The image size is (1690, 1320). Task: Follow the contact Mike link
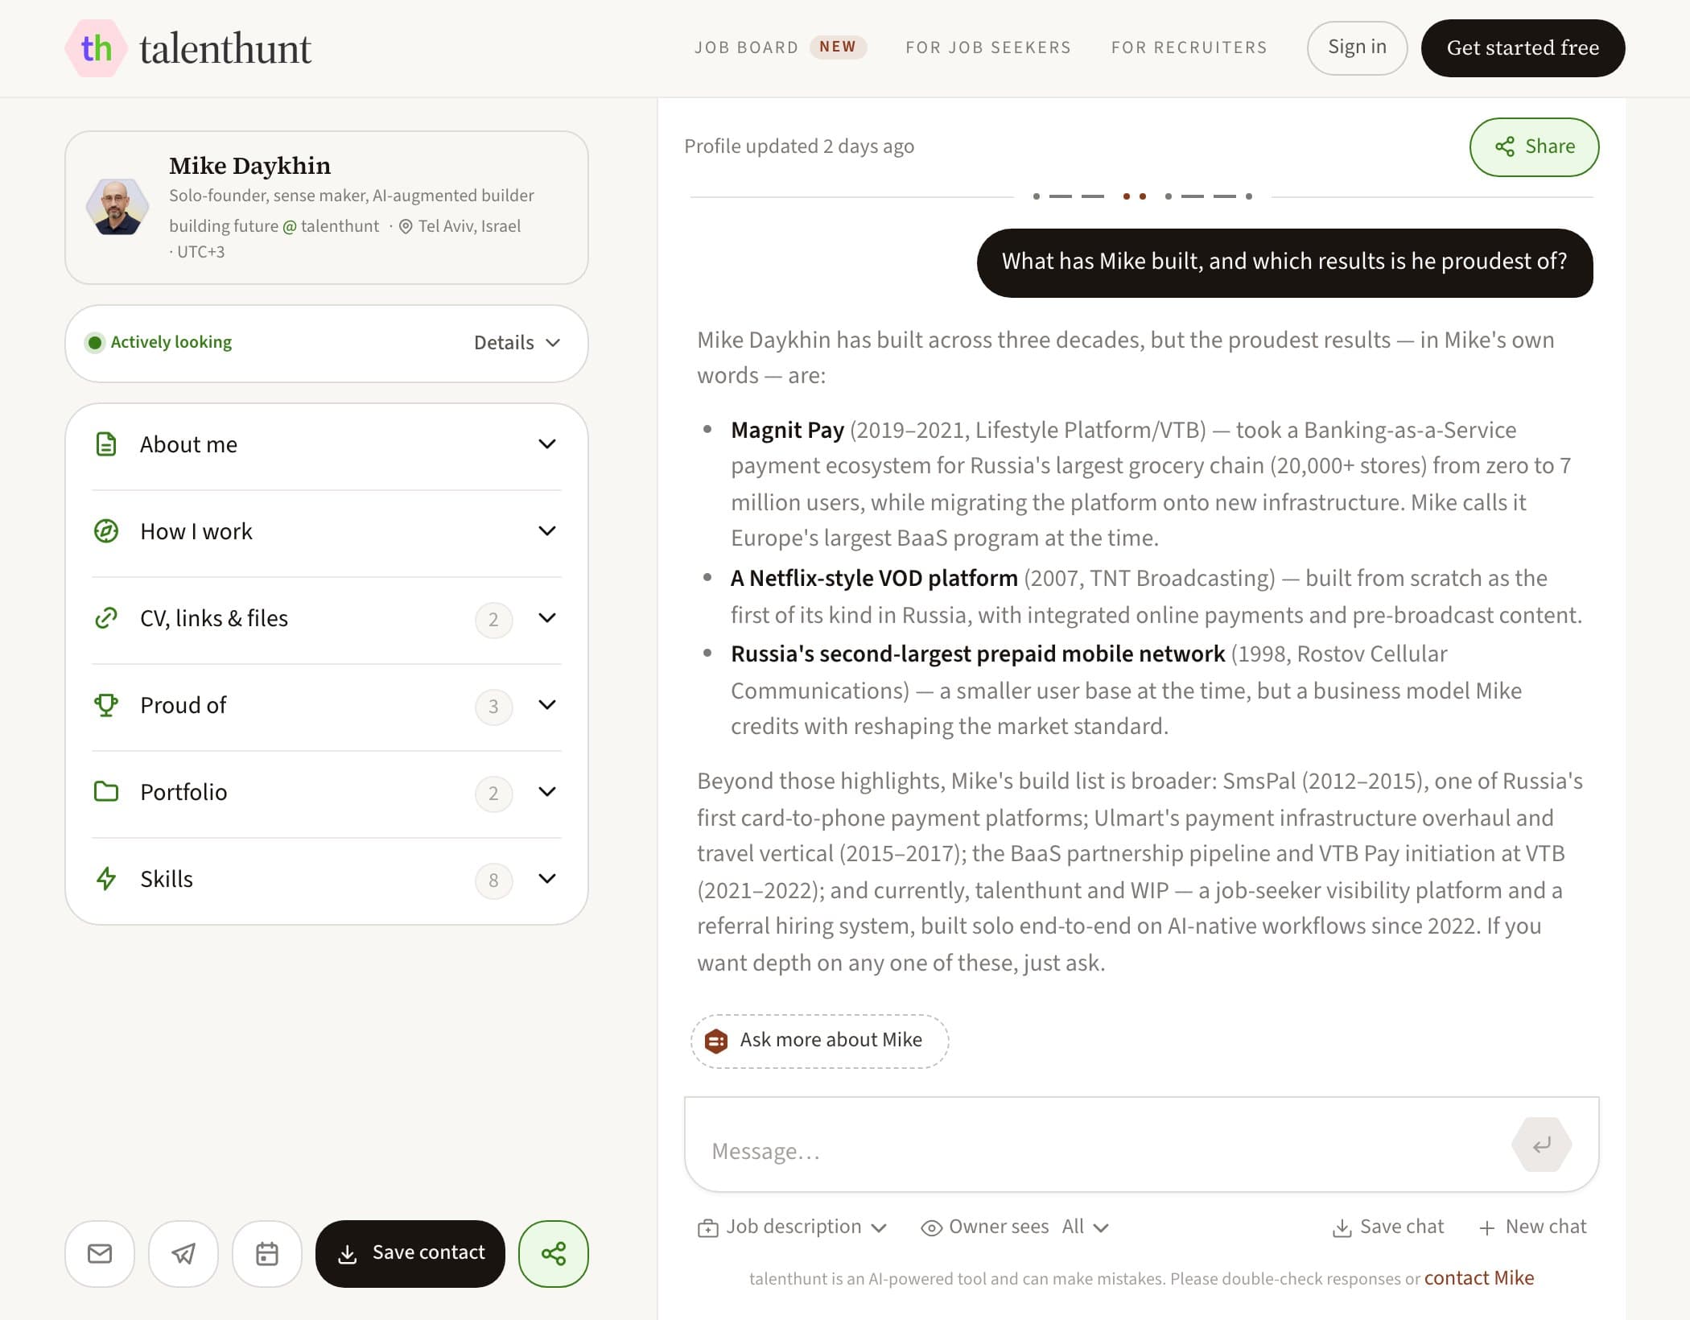(x=1479, y=1278)
